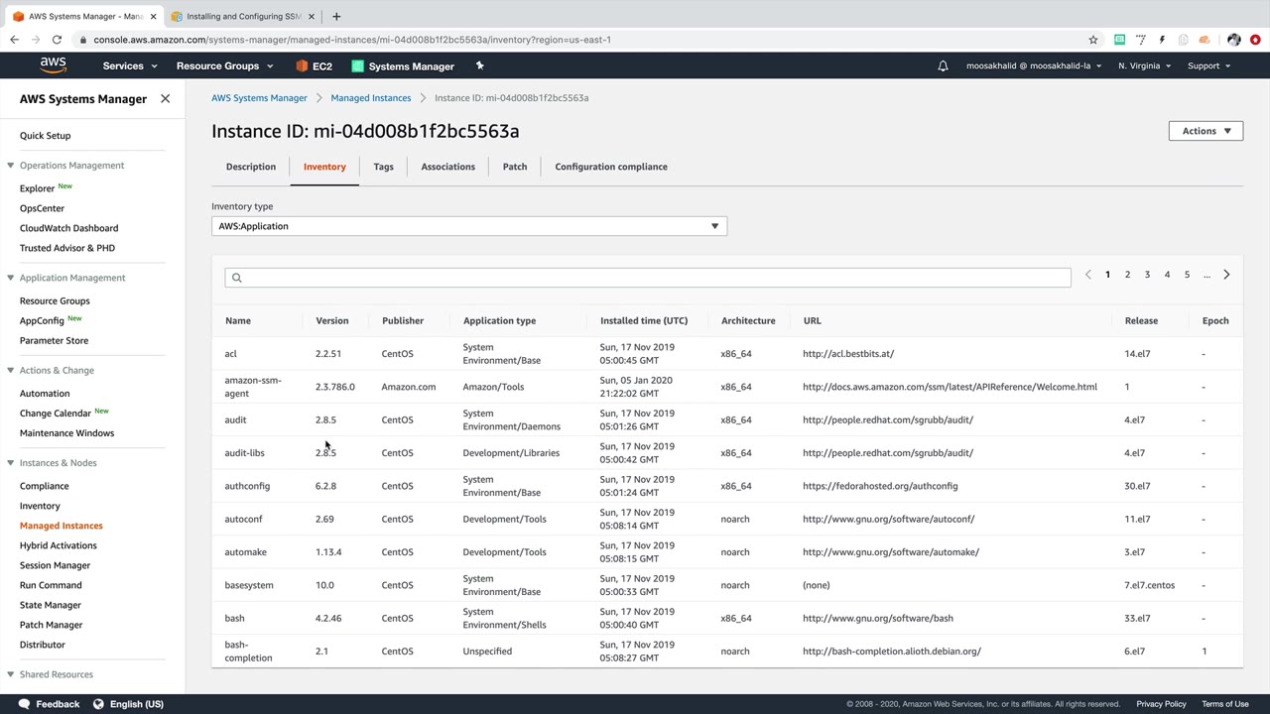Open Run Command in the sidebar
Screen dimensions: 1270x714
point(51,585)
